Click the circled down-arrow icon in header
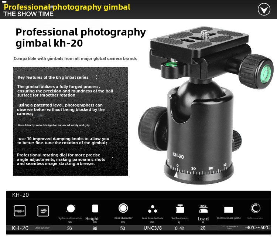 coord(264,9)
